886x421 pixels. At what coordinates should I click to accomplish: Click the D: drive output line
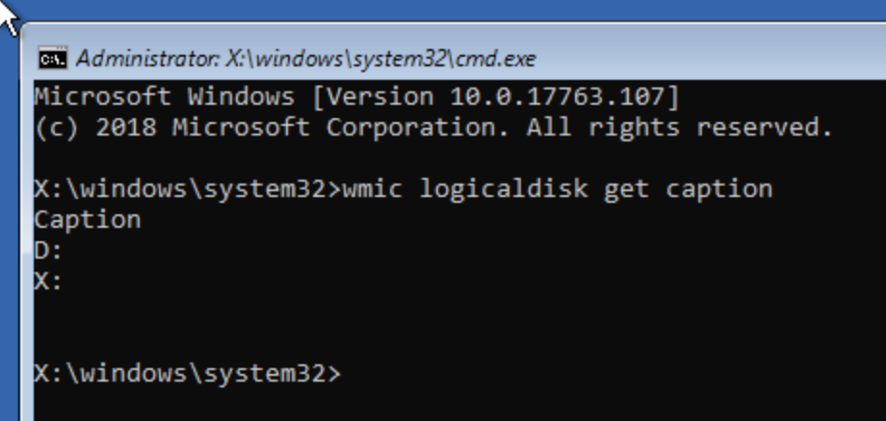click(48, 251)
